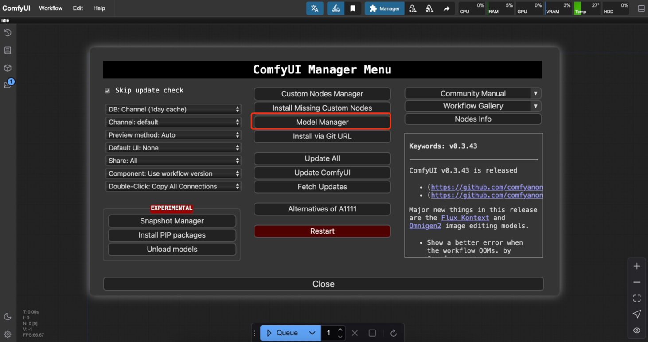Click Unload models button

coord(172,249)
